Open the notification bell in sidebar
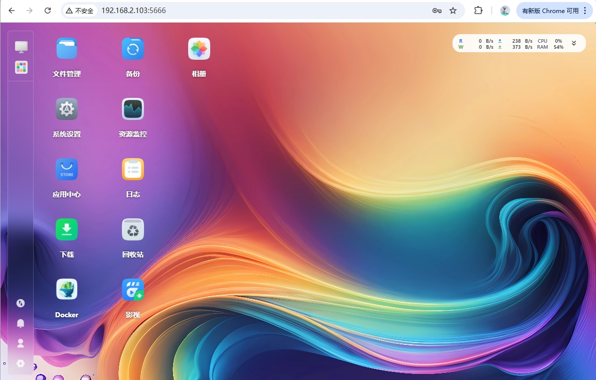This screenshot has height=380, width=596. pos(21,323)
